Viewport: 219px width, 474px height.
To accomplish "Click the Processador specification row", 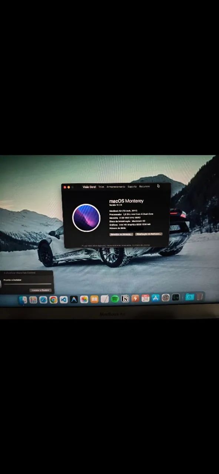I will (x=132, y=214).
